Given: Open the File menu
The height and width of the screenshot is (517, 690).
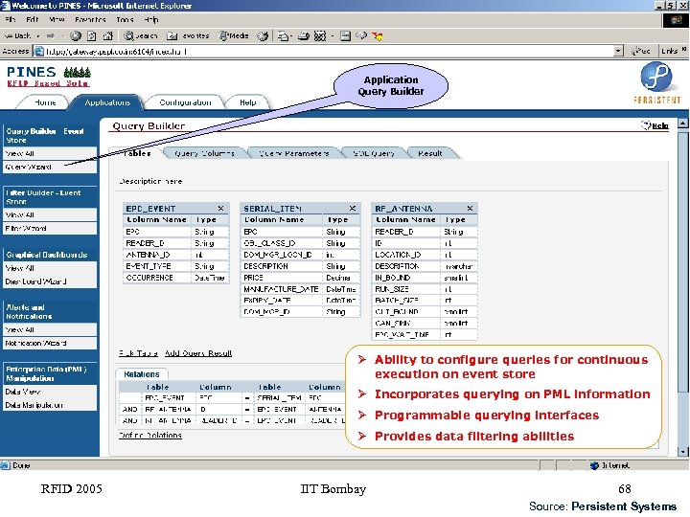Looking at the screenshot, I should (11, 20).
